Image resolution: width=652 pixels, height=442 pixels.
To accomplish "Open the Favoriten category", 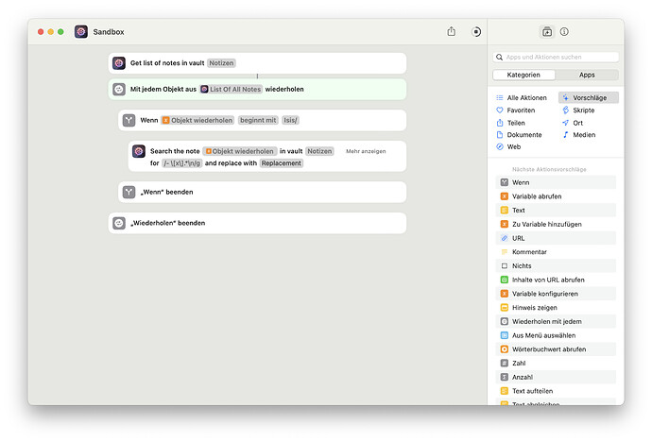I will pyautogui.click(x=516, y=110).
